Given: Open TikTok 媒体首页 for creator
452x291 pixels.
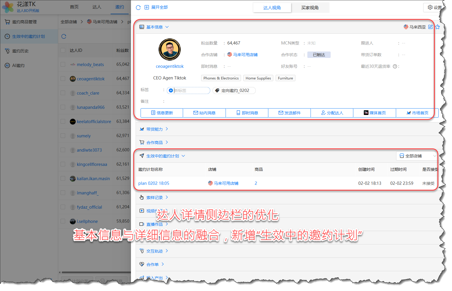Looking at the screenshot, I should 374,113.
